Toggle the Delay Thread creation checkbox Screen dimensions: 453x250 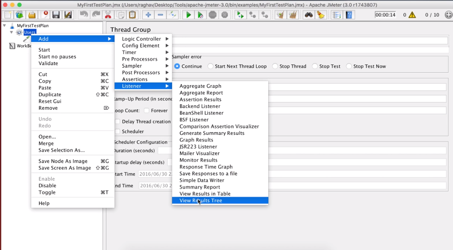[x=117, y=121]
